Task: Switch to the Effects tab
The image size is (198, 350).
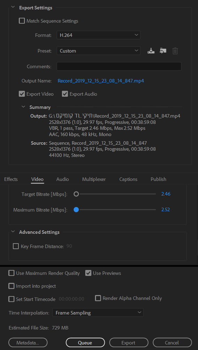Action: (x=11, y=179)
